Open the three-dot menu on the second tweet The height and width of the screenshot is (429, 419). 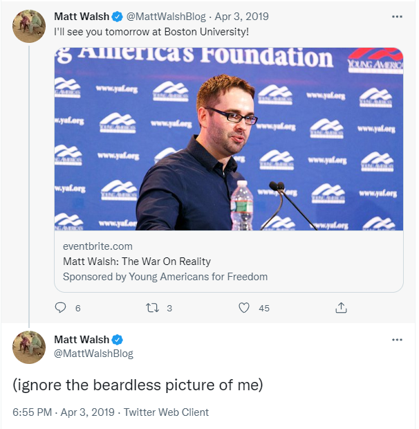click(397, 340)
